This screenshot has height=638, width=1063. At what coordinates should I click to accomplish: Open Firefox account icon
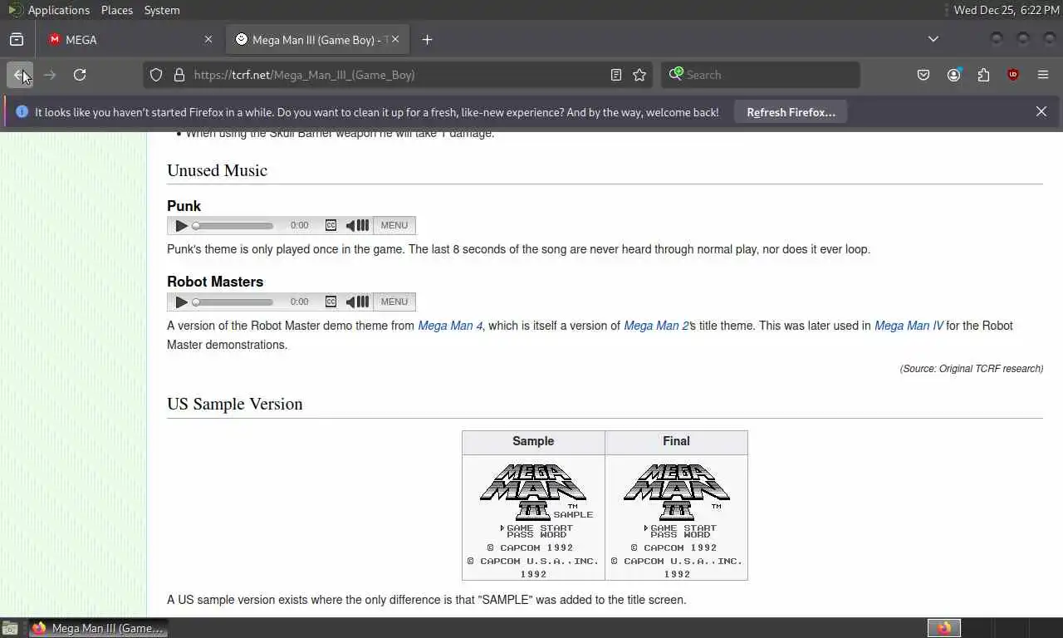coord(953,75)
